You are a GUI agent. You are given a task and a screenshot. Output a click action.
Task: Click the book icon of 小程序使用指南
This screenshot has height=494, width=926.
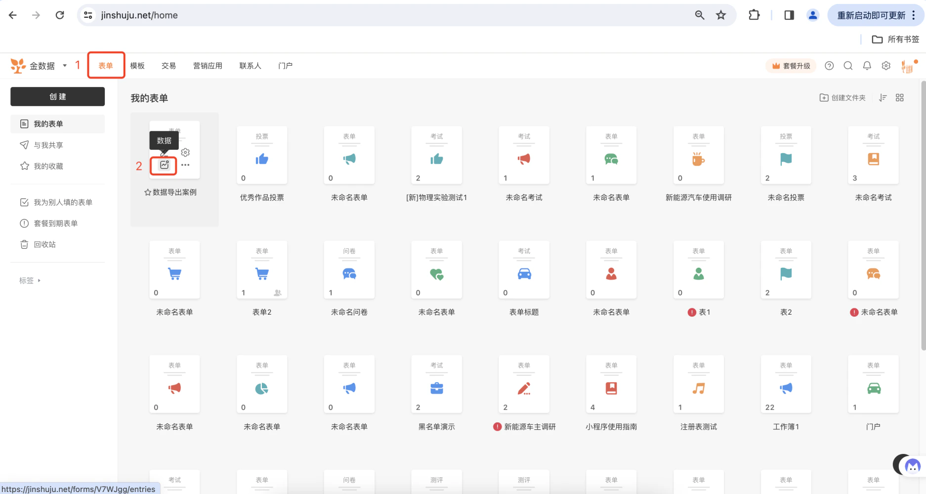(x=611, y=388)
